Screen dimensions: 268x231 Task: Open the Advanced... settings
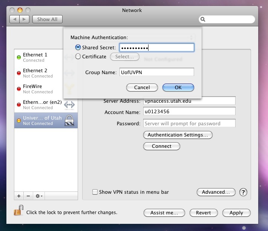tap(216, 192)
